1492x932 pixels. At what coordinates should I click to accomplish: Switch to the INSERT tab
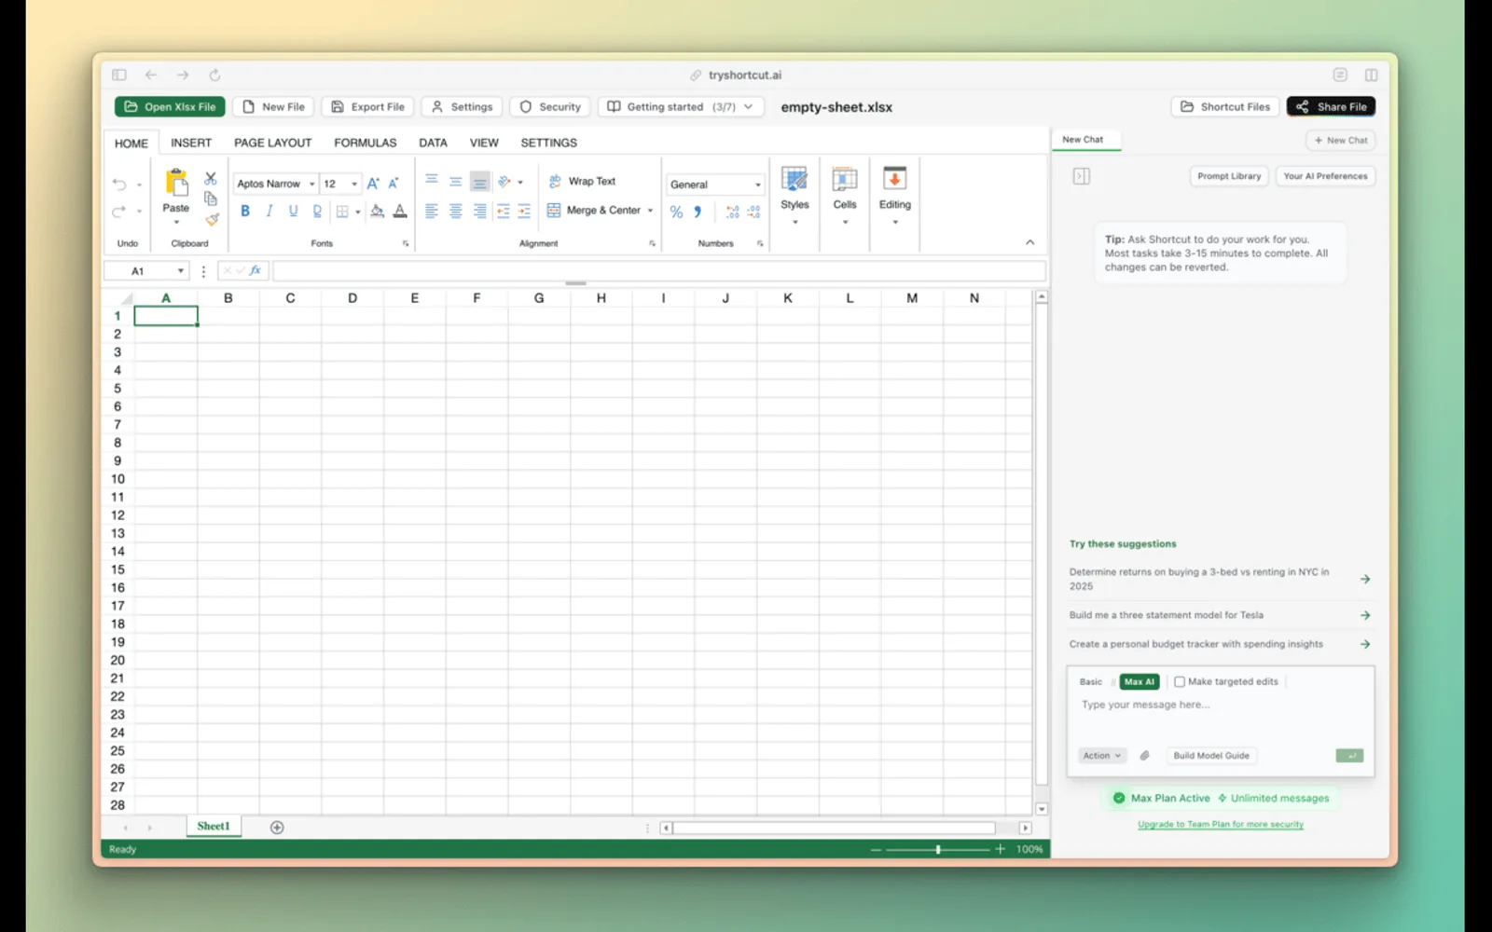coord(191,143)
